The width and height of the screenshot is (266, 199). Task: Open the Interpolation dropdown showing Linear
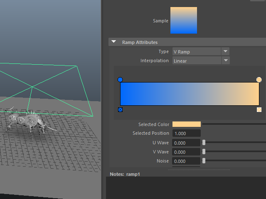click(201, 61)
